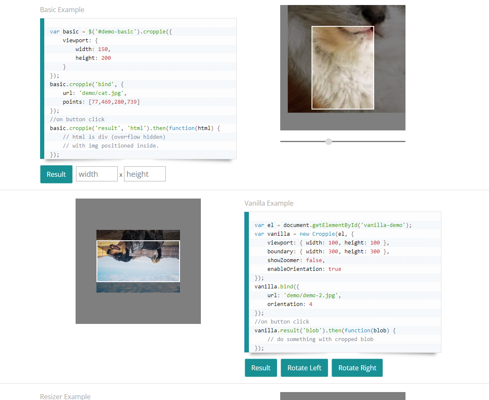Image resolution: width=489 pixels, height=400 pixels.
Task: Focus the height input field
Action: [144, 174]
